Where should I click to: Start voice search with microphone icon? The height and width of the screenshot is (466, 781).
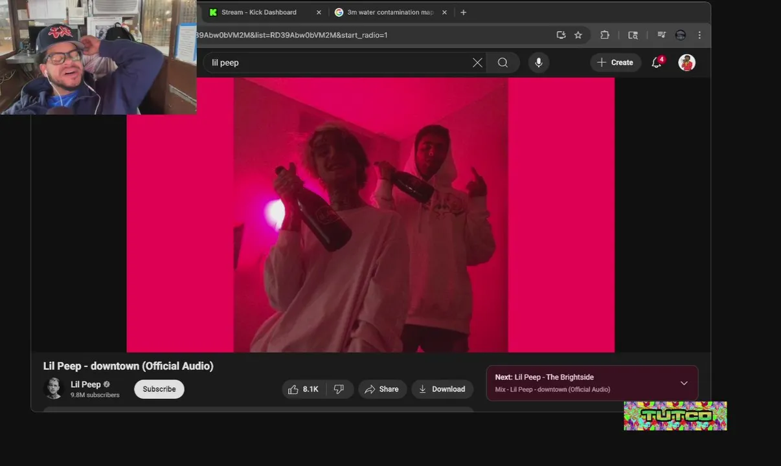pyautogui.click(x=538, y=63)
